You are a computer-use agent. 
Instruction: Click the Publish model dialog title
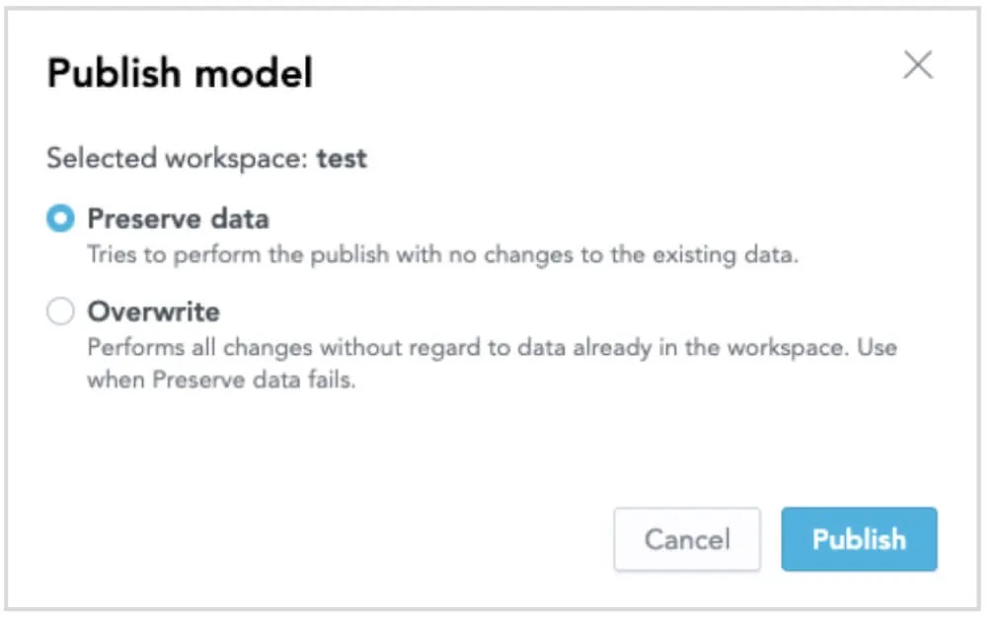coord(182,72)
